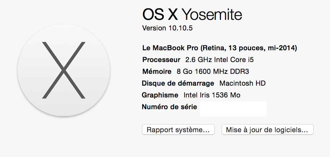Viewport: 330px width, 157px height.
Task: Click the large OS X Yosemite logo
Action: (64, 70)
